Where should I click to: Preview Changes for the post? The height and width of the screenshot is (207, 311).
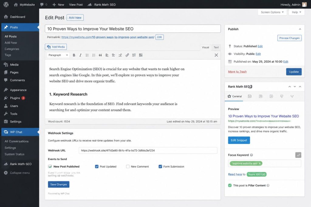(x=289, y=38)
